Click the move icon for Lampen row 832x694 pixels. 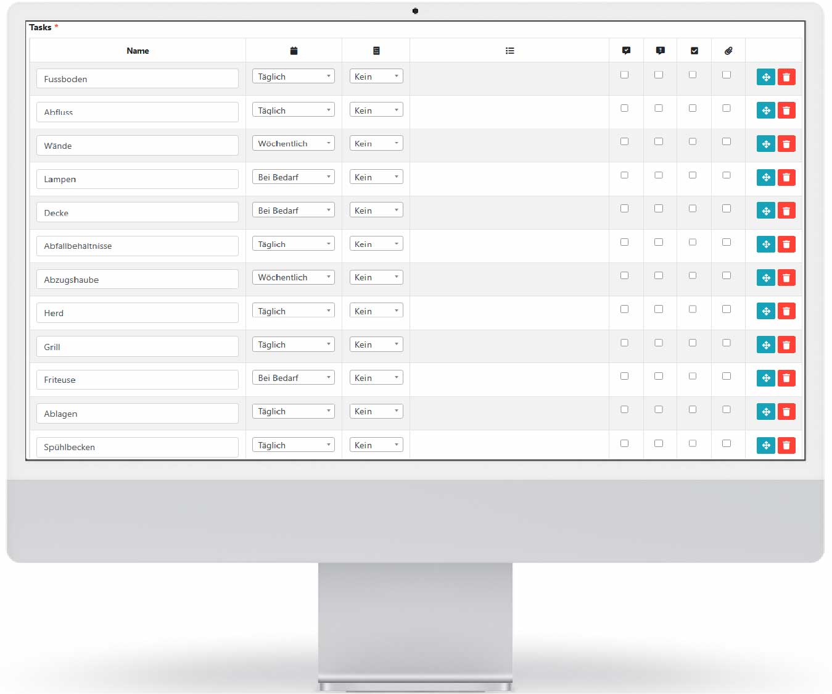765,178
